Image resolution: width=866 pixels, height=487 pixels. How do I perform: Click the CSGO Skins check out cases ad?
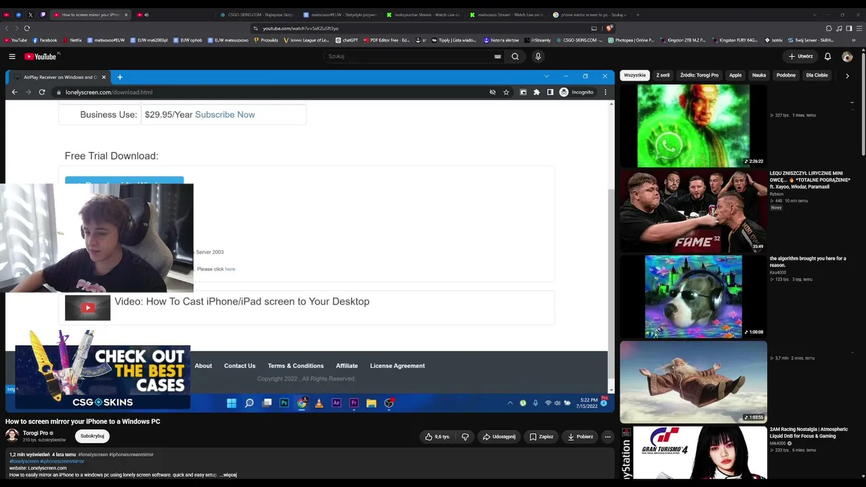[x=102, y=371]
